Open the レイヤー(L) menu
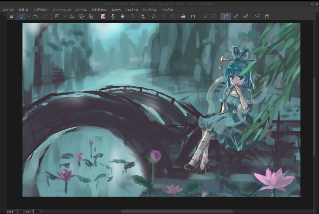 click(x=82, y=10)
